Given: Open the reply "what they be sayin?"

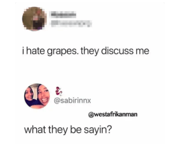Looking at the screenshot, I should (x=68, y=130).
